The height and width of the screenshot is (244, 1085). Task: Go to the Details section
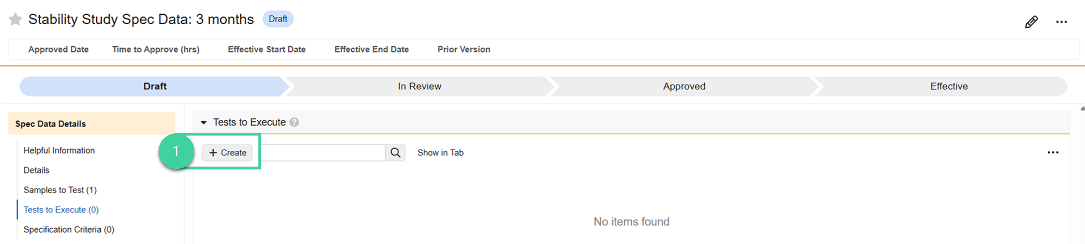tap(36, 170)
